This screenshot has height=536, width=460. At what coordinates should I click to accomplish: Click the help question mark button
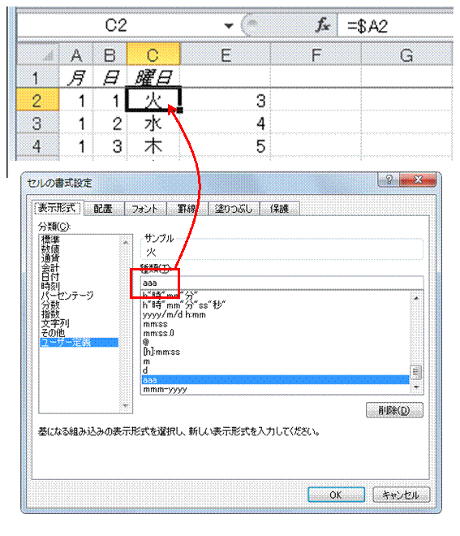coord(389,179)
